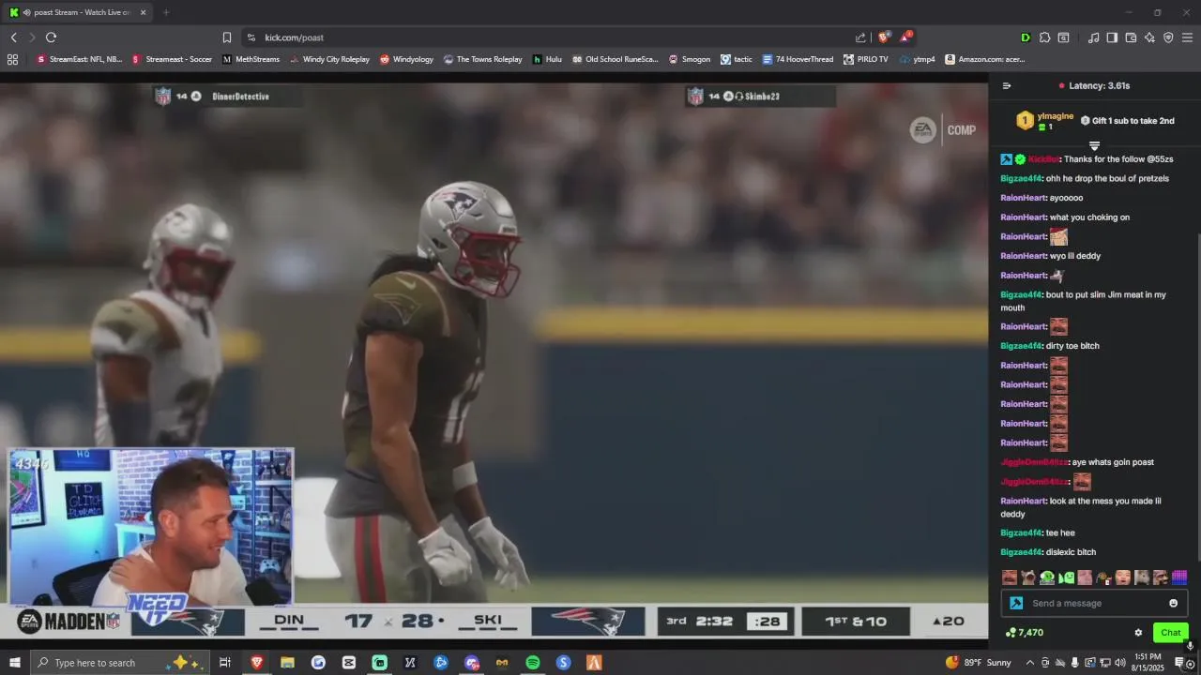
Task: Click the 7,470 channel points counter
Action: pos(1024,633)
